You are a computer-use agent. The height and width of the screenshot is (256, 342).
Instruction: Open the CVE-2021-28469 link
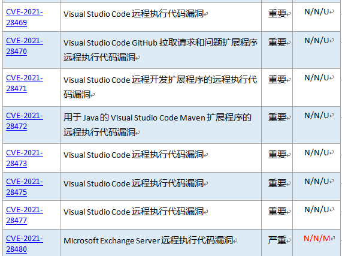point(25,17)
